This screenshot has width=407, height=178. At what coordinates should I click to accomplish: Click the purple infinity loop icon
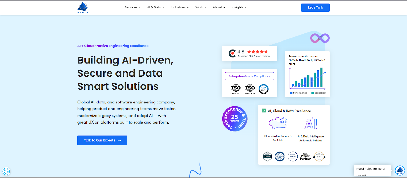pyautogui.click(x=320, y=38)
